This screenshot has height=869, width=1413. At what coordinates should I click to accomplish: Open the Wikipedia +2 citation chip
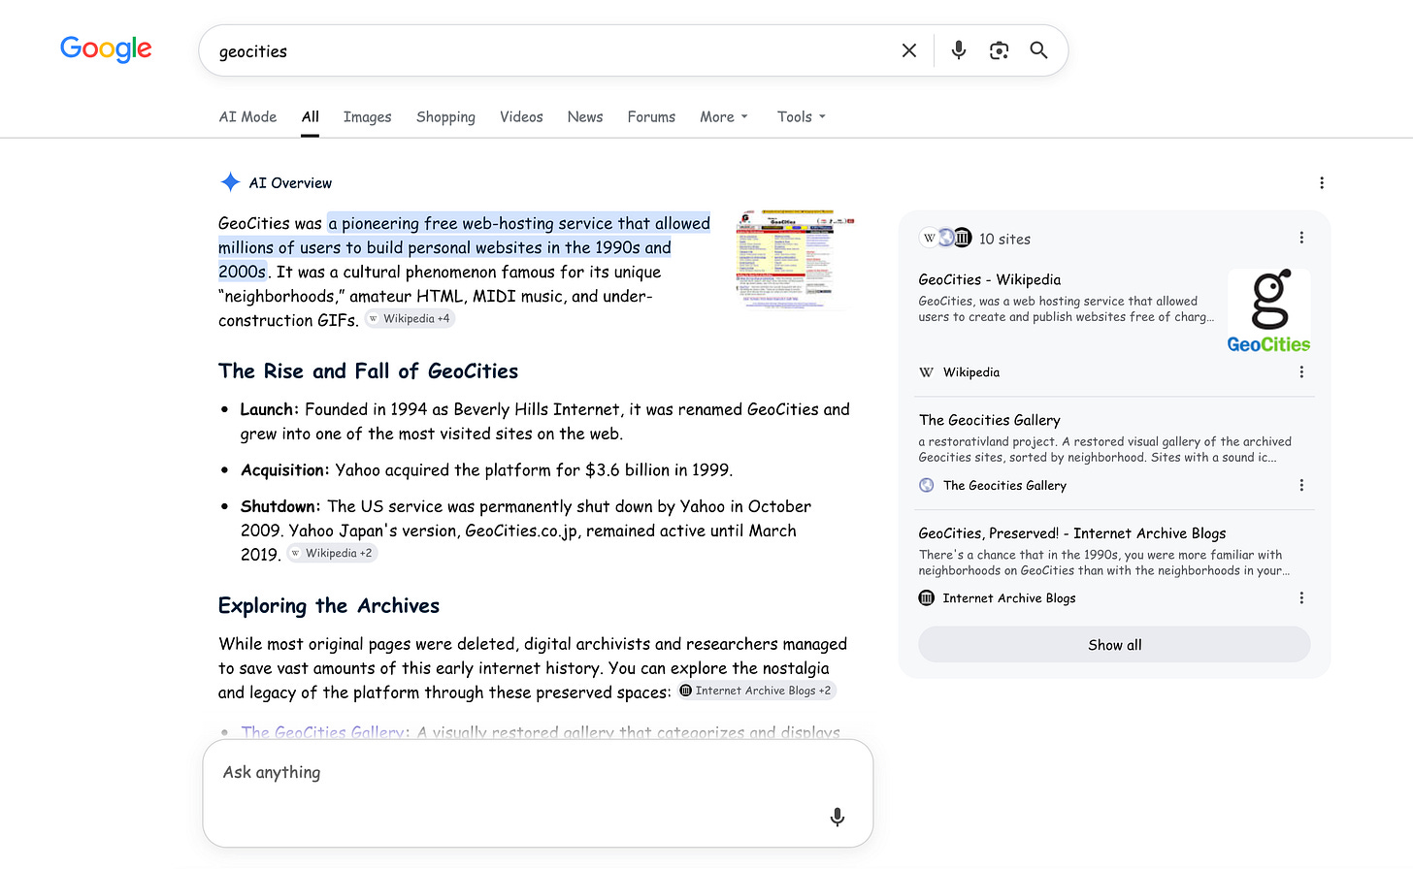point(333,554)
